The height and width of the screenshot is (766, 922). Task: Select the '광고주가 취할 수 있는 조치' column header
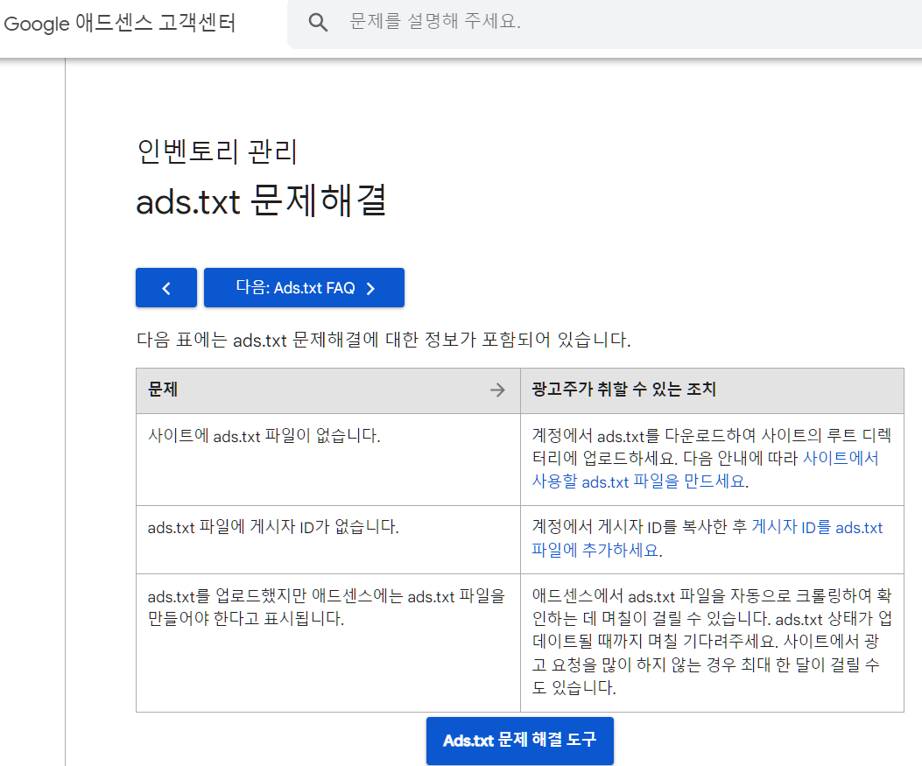coord(712,390)
